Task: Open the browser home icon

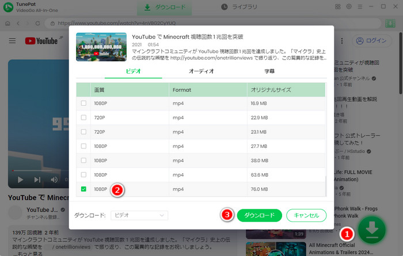Action: point(7,24)
